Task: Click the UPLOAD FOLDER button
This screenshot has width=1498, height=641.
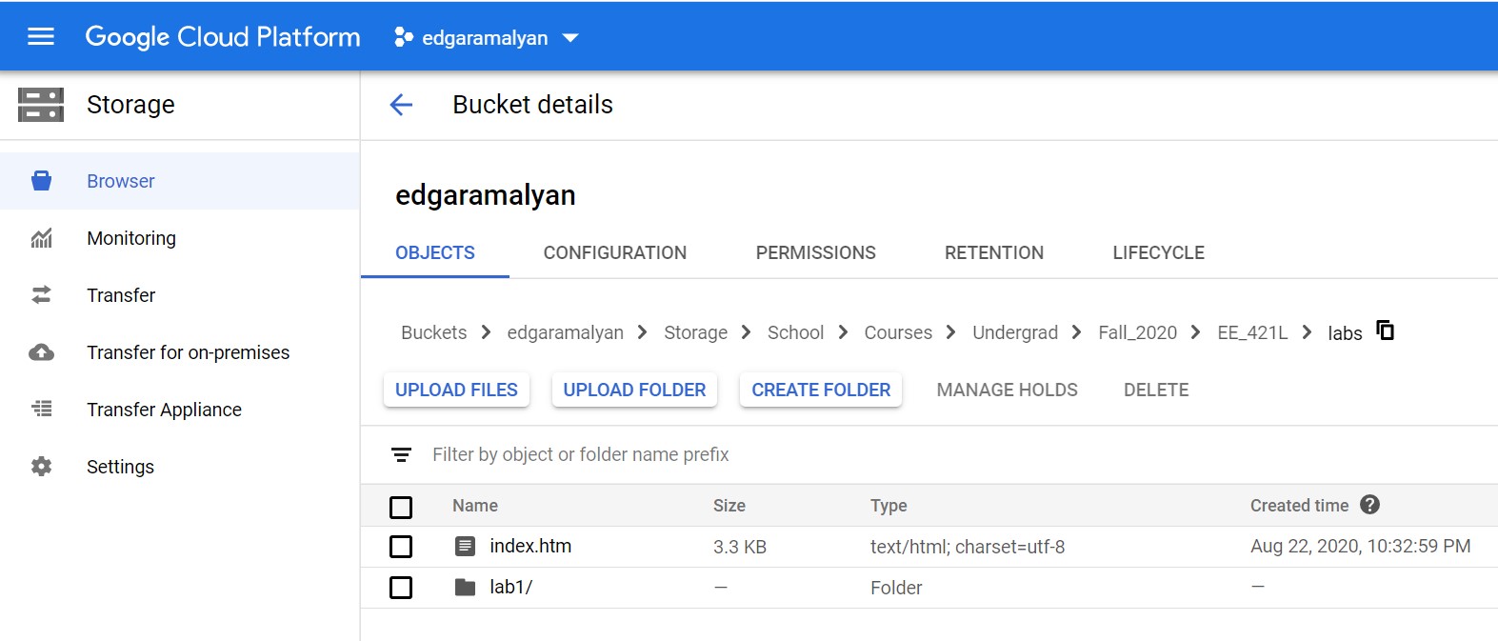Action: pyautogui.click(x=634, y=390)
